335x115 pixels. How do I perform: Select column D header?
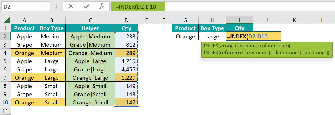(x=127, y=20)
